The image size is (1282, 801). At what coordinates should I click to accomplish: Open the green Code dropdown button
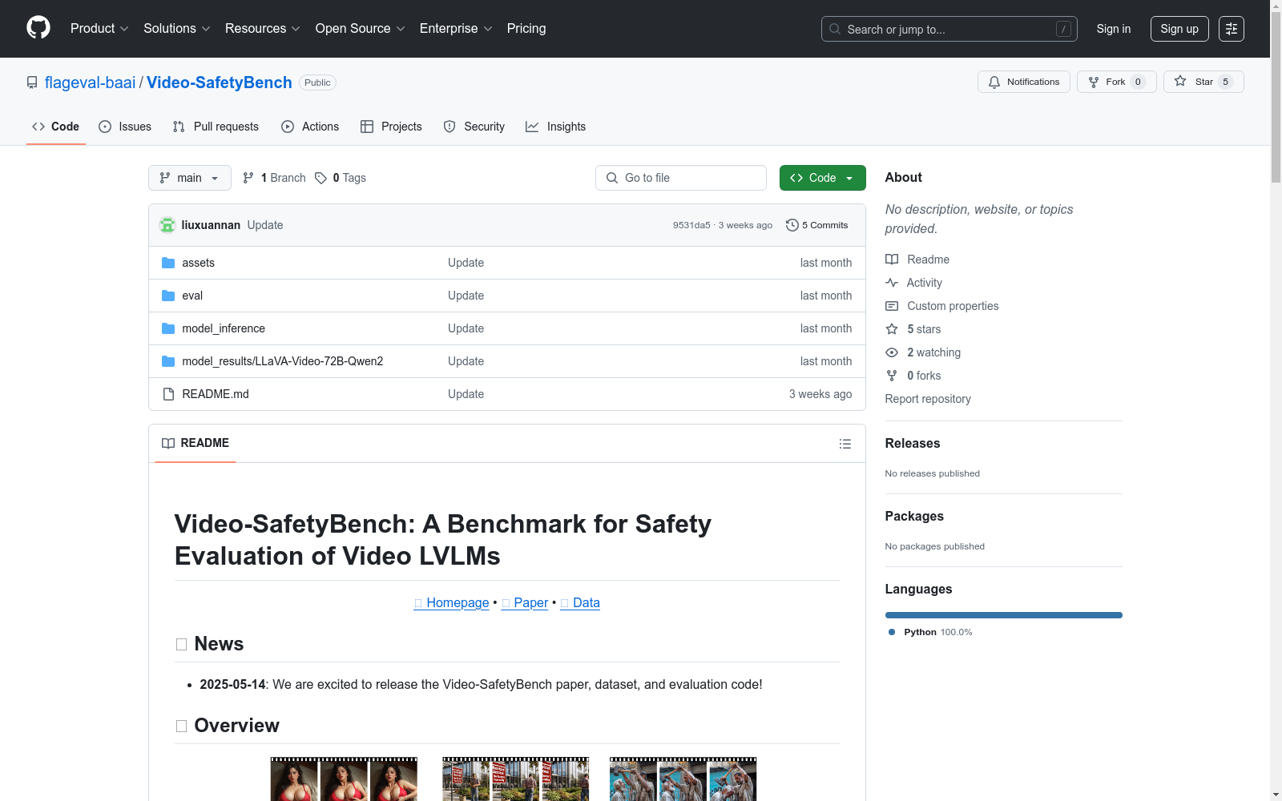click(x=823, y=178)
